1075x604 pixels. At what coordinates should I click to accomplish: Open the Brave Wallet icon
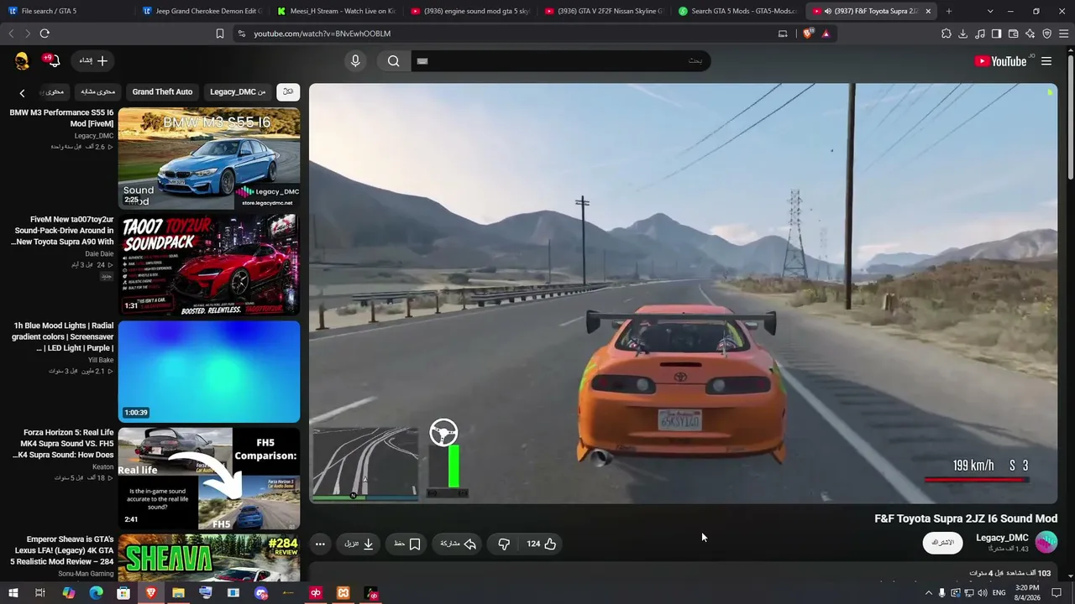pos(1013,34)
